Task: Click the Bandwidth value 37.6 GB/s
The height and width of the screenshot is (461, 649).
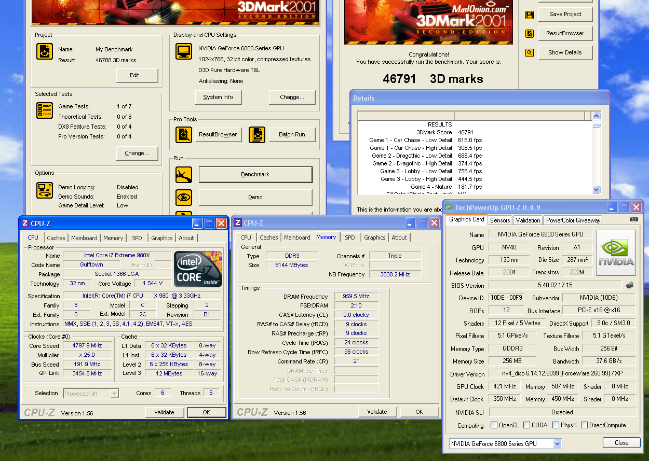Action: [609, 361]
